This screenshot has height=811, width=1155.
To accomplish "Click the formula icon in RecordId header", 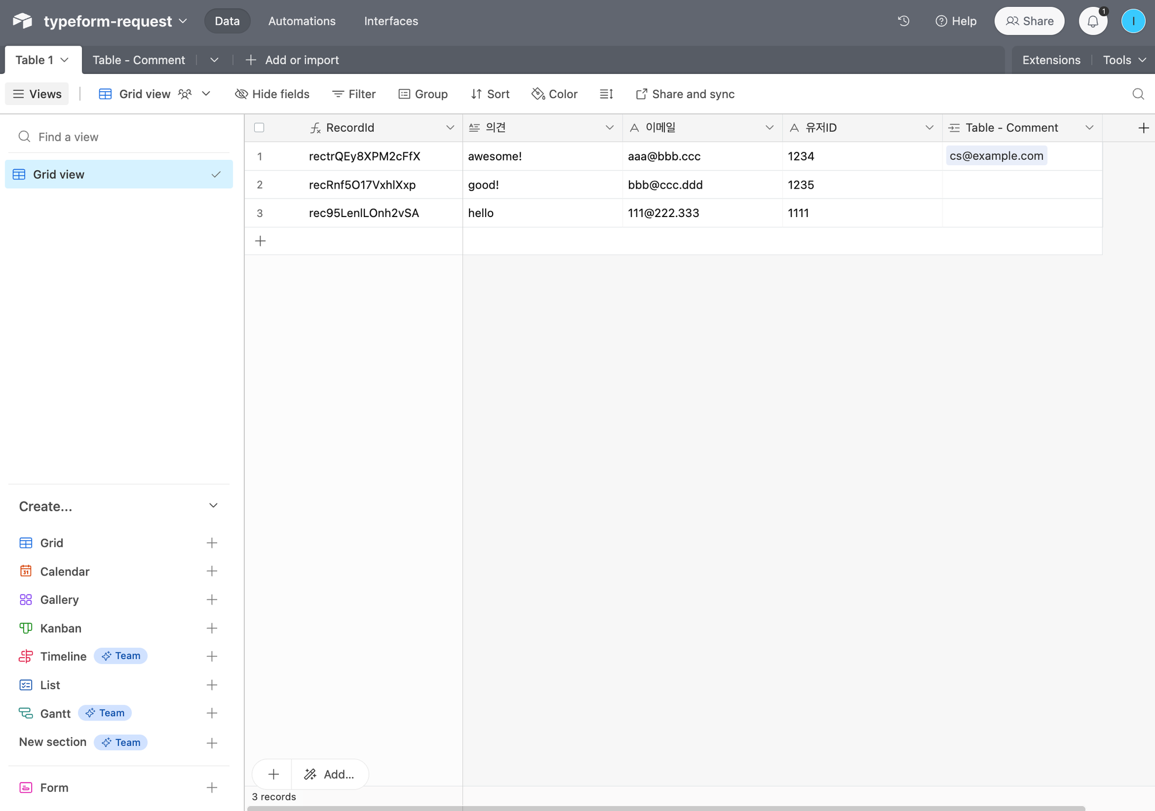I will click(x=315, y=128).
